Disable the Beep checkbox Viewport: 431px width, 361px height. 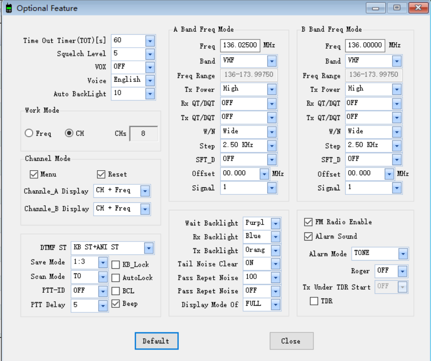[x=116, y=304]
